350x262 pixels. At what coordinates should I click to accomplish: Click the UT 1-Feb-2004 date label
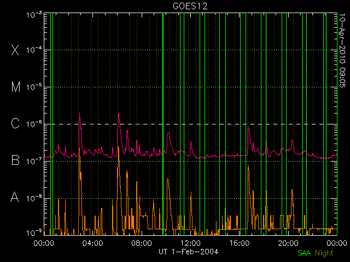[x=188, y=252]
